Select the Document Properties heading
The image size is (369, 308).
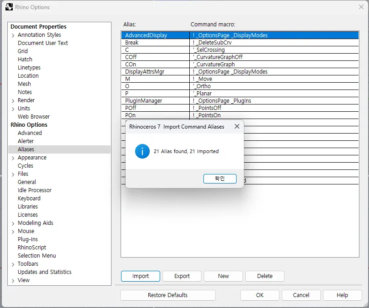pos(39,26)
